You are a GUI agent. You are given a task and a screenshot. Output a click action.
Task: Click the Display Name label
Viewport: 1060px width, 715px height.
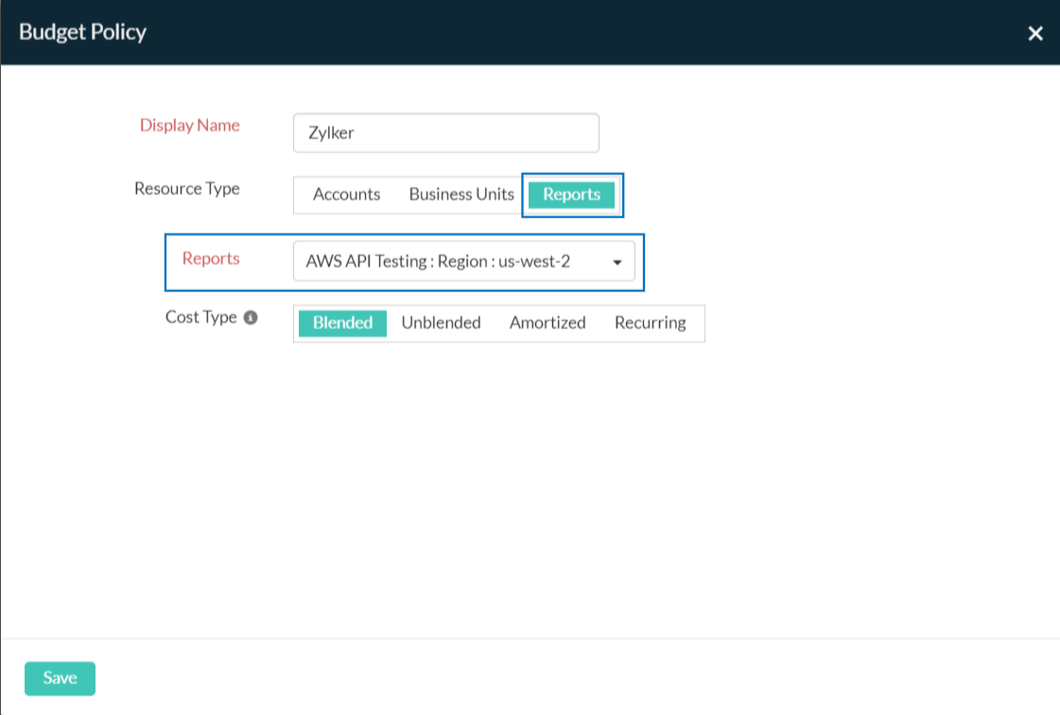[189, 126]
